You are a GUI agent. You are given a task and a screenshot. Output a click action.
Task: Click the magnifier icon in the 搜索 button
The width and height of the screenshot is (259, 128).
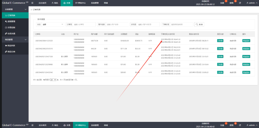click(197, 25)
